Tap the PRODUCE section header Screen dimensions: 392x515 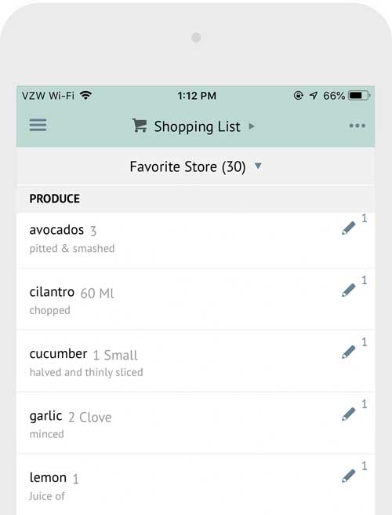(x=196, y=199)
